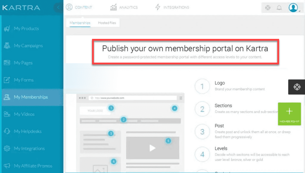This screenshot has height=173, width=305.
Task: Click the 'Brand your membership content' text
Action: tap(240, 89)
